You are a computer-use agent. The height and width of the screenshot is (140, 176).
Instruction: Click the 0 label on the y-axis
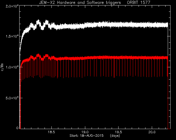(x=17, y=128)
